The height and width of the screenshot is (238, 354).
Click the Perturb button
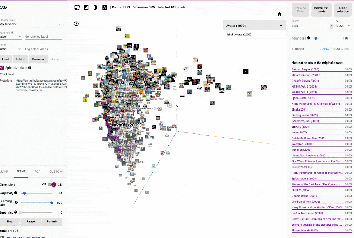(x=52, y=221)
